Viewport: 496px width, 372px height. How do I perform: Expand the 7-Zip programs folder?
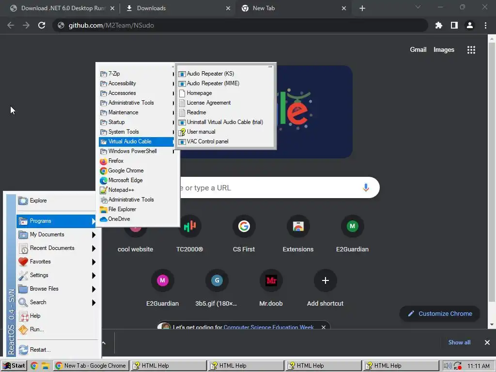click(137, 74)
